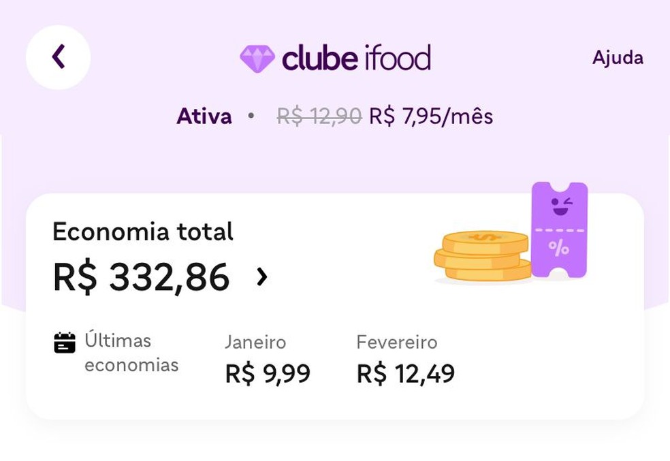The height and width of the screenshot is (461, 670).
Task: Tap the R$ 7,95/mês price
Action: coord(431,116)
